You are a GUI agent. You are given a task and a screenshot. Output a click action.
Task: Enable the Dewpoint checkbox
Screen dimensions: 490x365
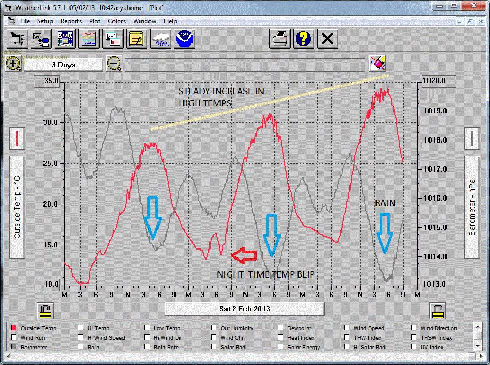(x=282, y=328)
